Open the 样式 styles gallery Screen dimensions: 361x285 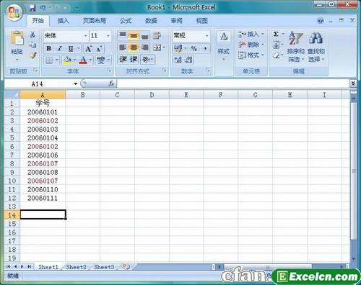[x=224, y=45]
